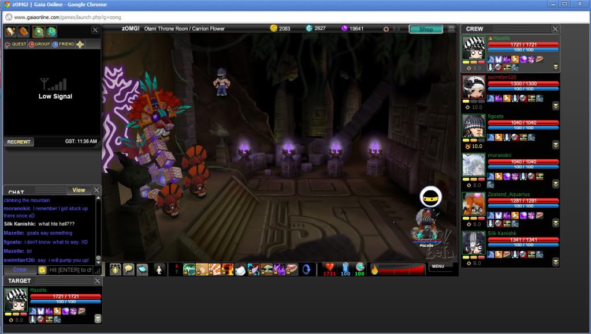Click the Shop button
Image resolution: width=591 pixels, height=334 pixels.
426,29
